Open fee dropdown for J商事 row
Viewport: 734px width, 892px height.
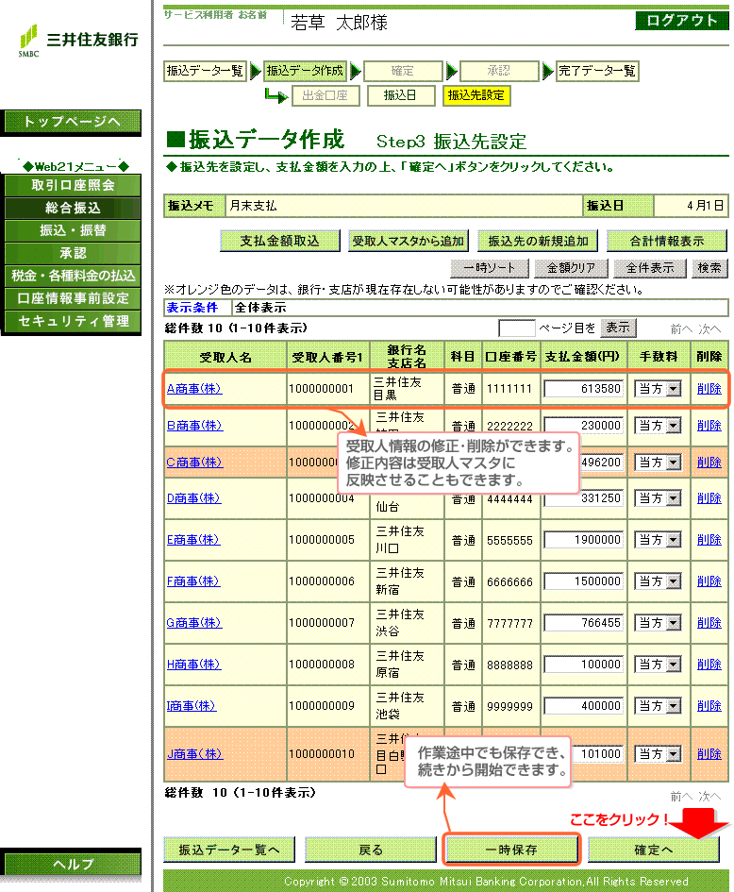tap(658, 754)
